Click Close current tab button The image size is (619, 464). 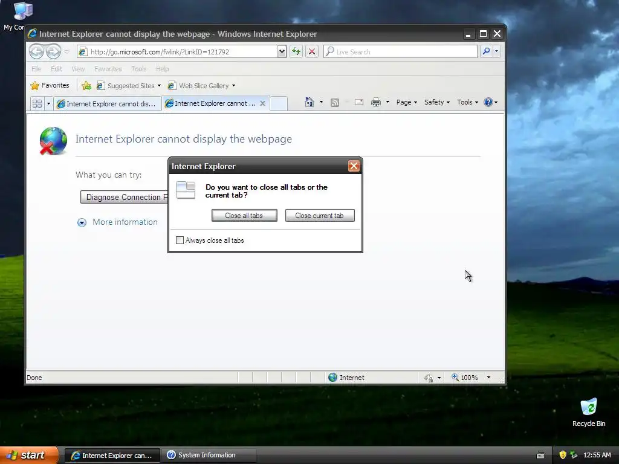(x=320, y=216)
